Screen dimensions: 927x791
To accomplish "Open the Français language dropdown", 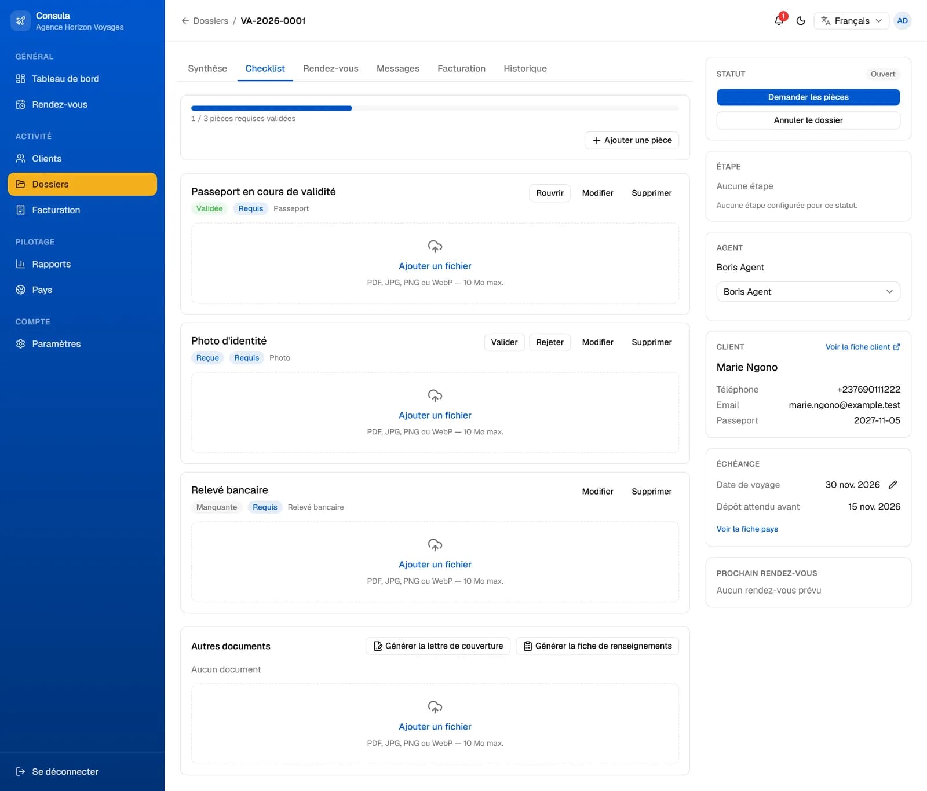I will pos(851,21).
